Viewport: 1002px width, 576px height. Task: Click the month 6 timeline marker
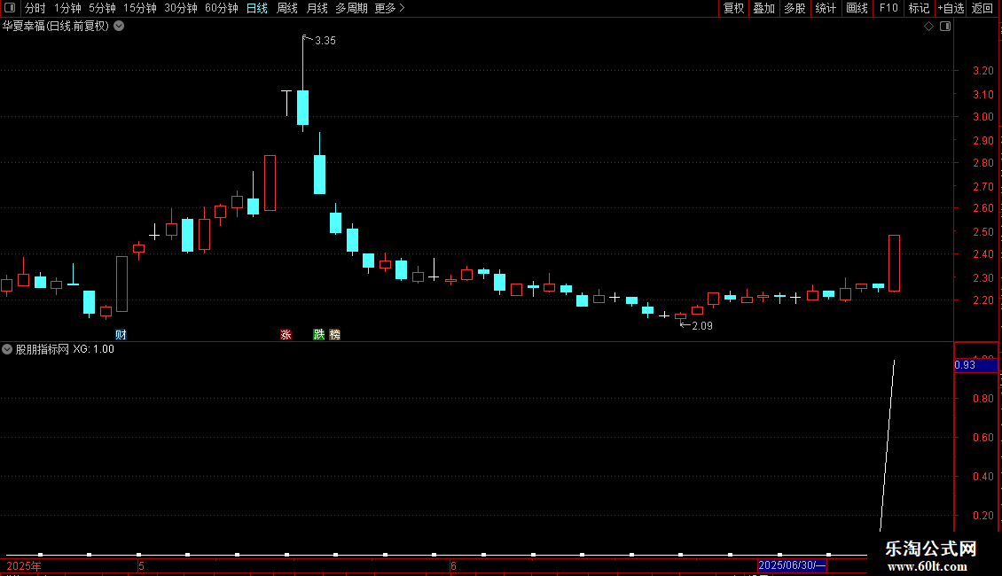pos(453,565)
